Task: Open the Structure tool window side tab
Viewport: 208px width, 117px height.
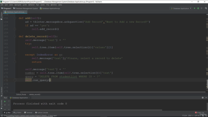Action: click(1, 92)
